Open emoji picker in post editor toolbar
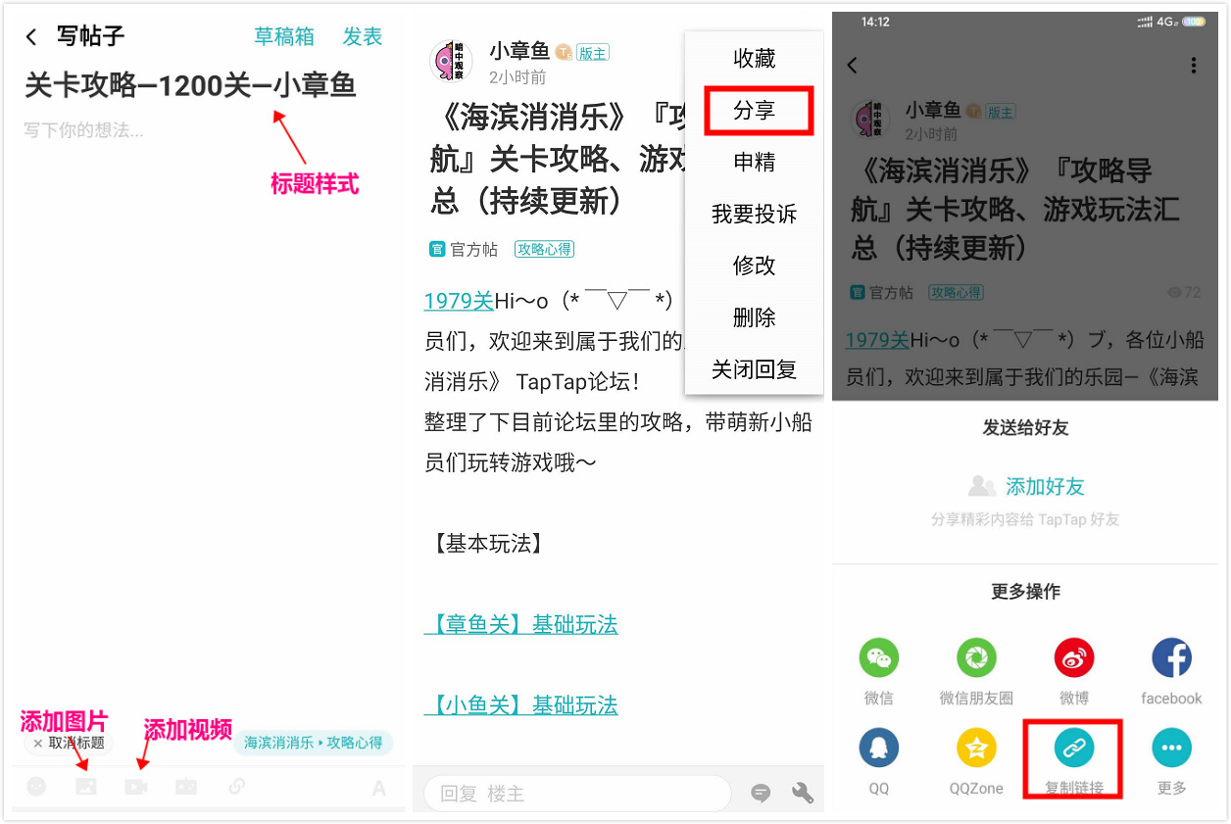This screenshot has width=1231, height=824. click(36, 786)
